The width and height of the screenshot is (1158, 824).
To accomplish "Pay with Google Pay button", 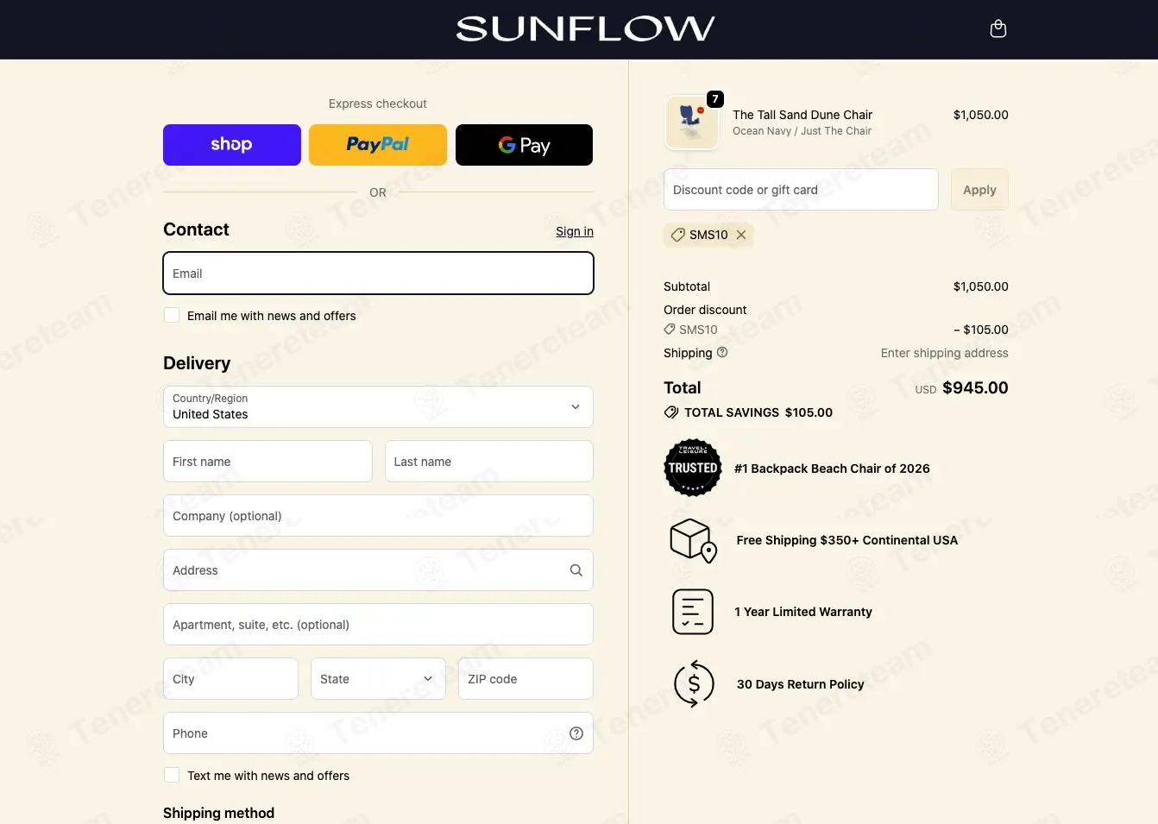I will (525, 145).
